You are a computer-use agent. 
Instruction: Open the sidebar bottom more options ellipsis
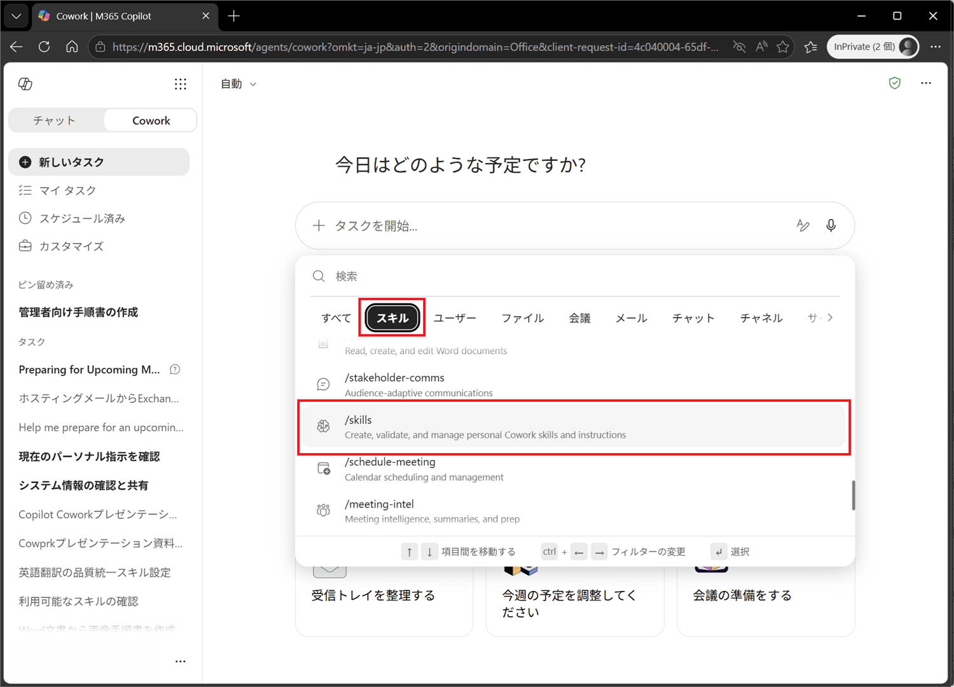coord(181,662)
